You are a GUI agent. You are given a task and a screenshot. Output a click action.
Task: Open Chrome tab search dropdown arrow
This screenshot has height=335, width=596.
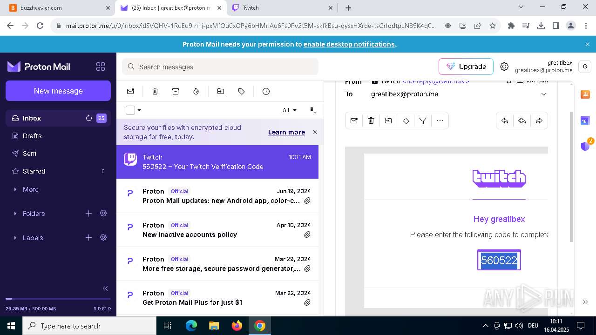click(521, 7)
